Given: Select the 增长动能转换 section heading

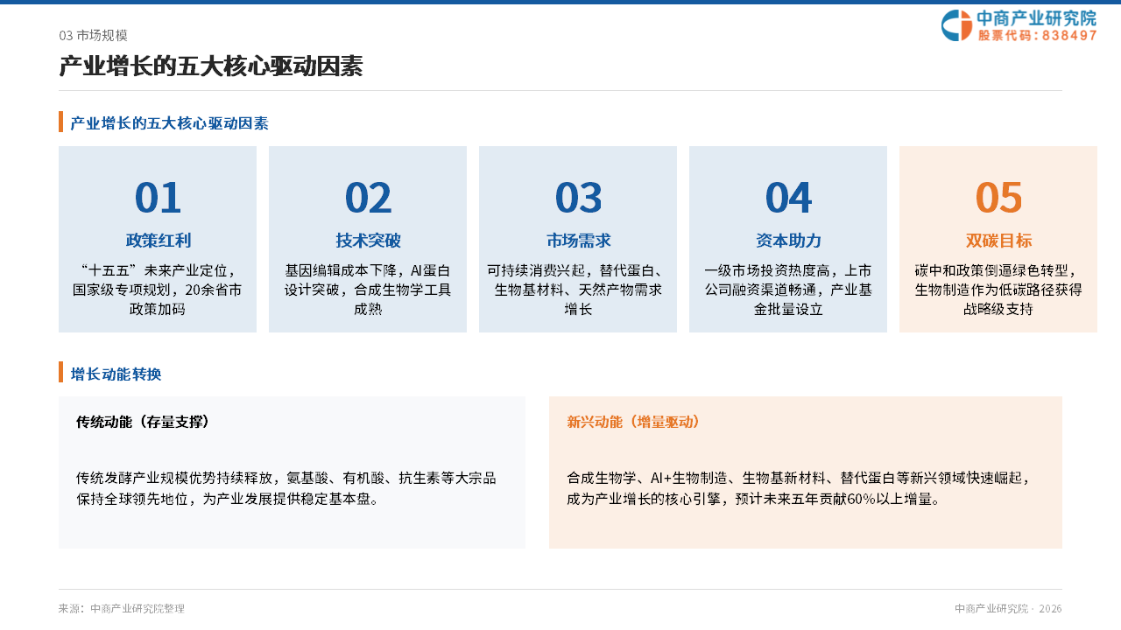Looking at the screenshot, I should pos(116,374).
